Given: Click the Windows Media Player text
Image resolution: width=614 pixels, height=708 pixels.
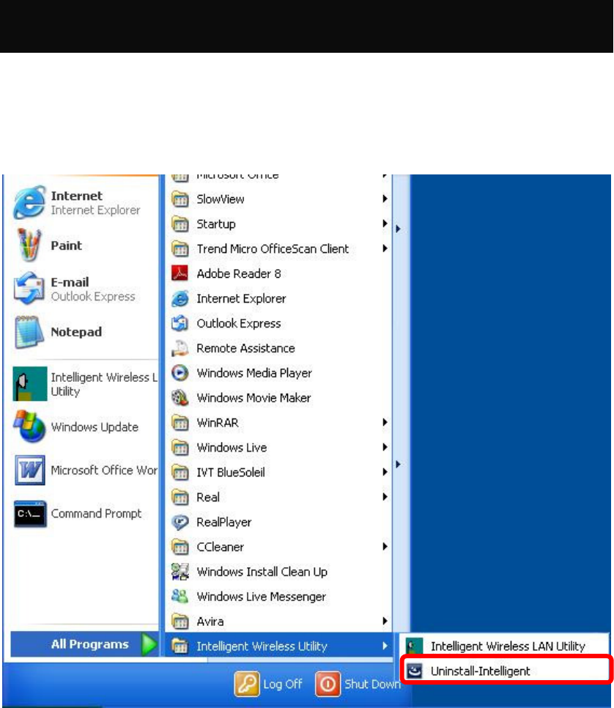Looking at the screenshot, I should pyautogui.click(x=254, y=373).
